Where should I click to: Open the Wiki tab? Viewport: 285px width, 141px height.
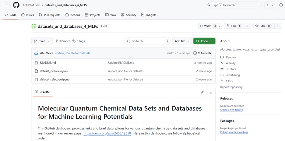111,15
